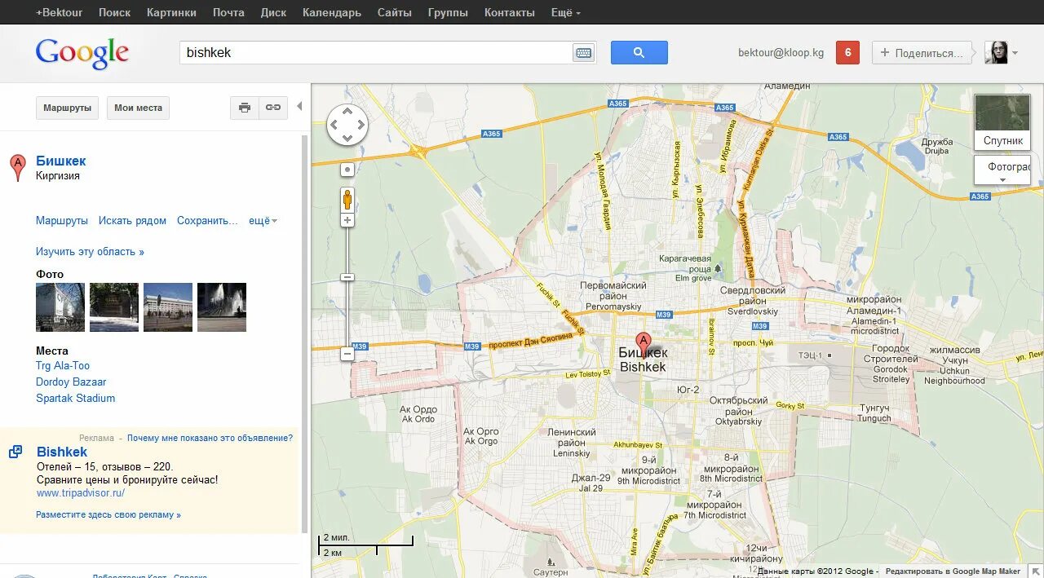Click Маршруты link under Бишкек result

[62, 221]
